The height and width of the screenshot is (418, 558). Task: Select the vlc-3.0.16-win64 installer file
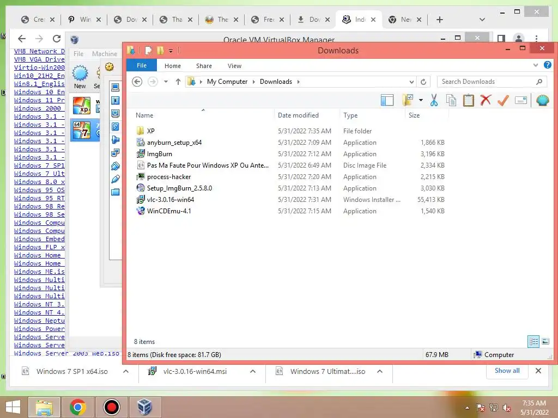(x=171, y=200)
